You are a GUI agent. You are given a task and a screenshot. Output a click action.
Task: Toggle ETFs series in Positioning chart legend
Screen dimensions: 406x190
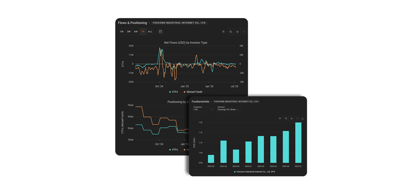pos(173,150)
